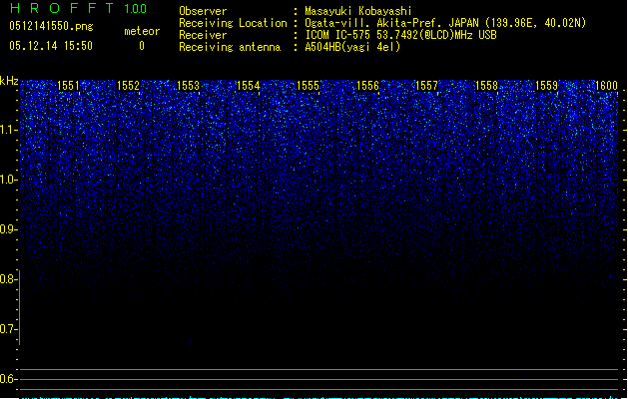Click the 1556 time marker
Viewport: 628px width, 399px height.
click(367, 86)
